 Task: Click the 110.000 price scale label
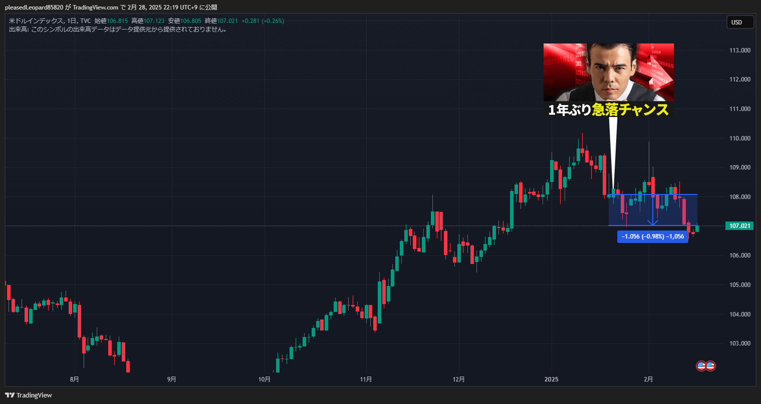739,138
